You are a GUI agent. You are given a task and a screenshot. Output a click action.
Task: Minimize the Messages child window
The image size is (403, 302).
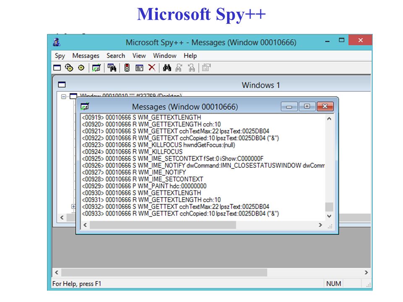tap(289, 106)
